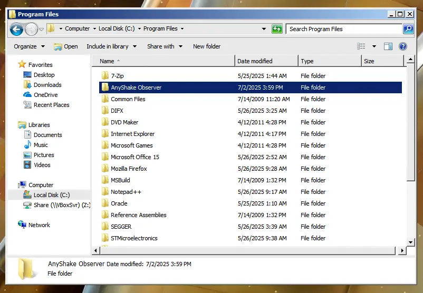Screen dimensions: 423x293
Task: Sort by Date modified column header
Action: pos(266,61)
